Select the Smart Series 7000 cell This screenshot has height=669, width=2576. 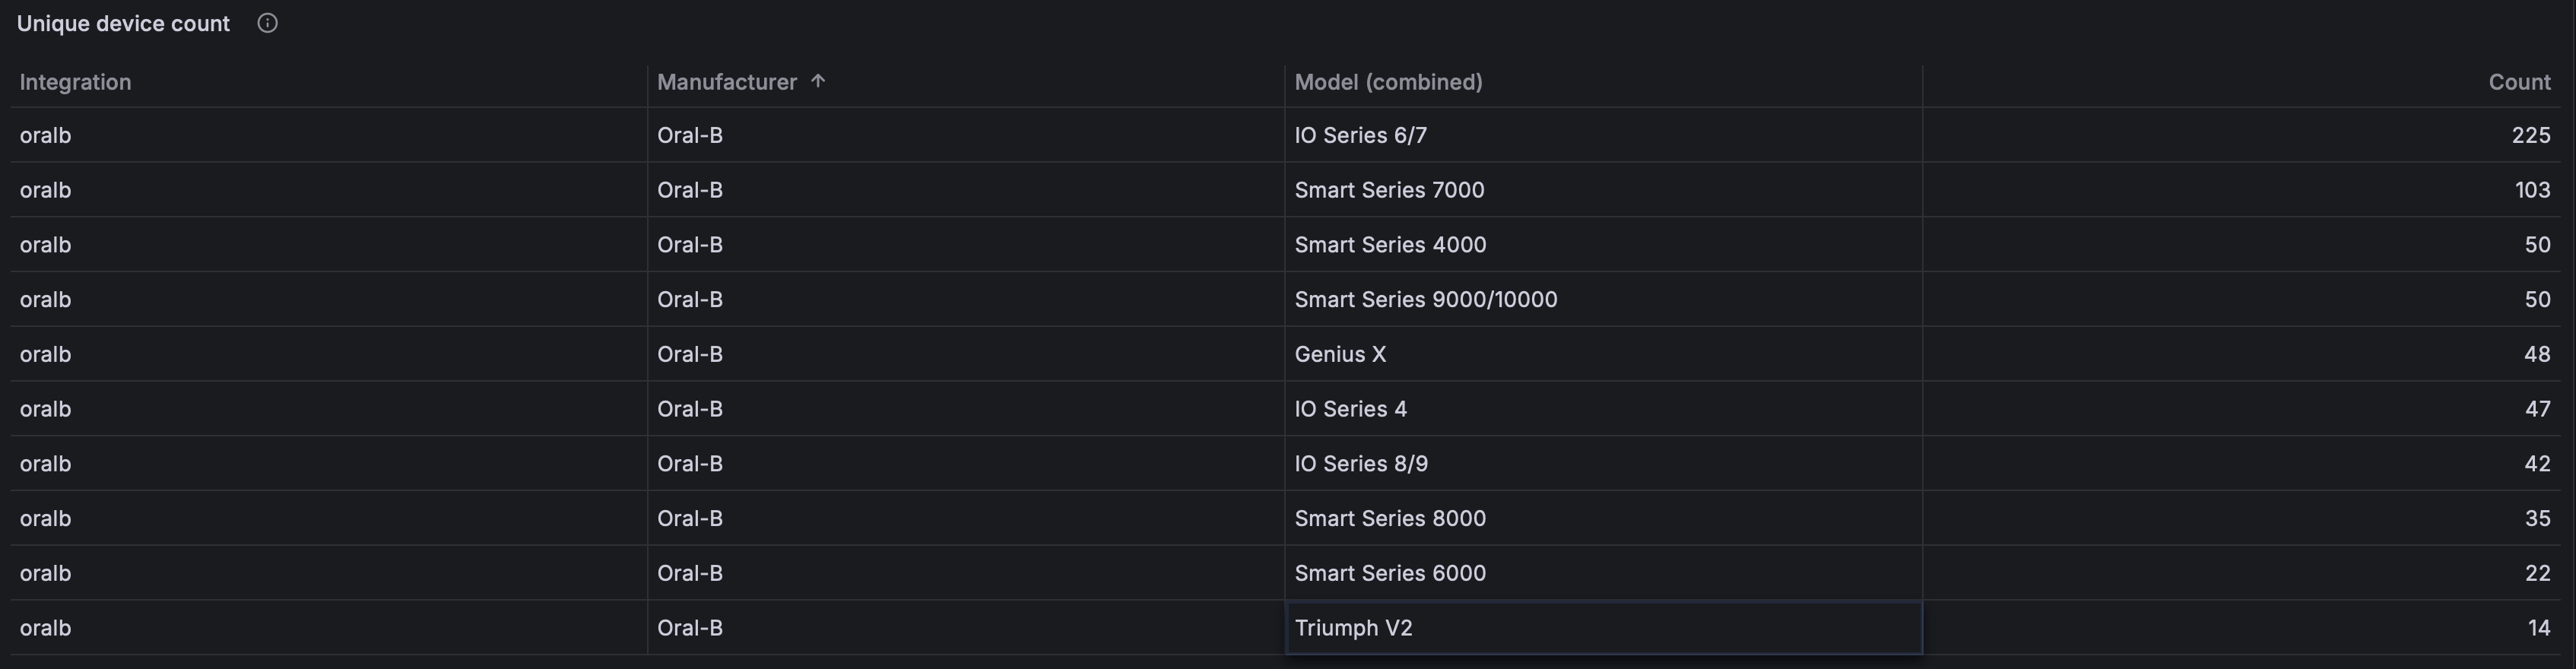pos(1389,190)
